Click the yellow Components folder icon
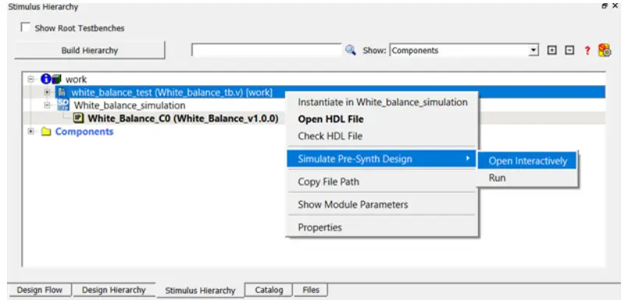The height and width of the screenshot is (307, 632). 46,132
